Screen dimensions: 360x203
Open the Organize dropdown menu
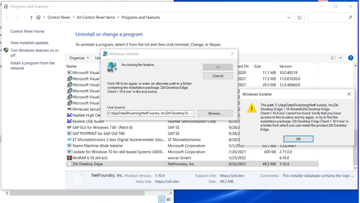click(x=79, y=58)
